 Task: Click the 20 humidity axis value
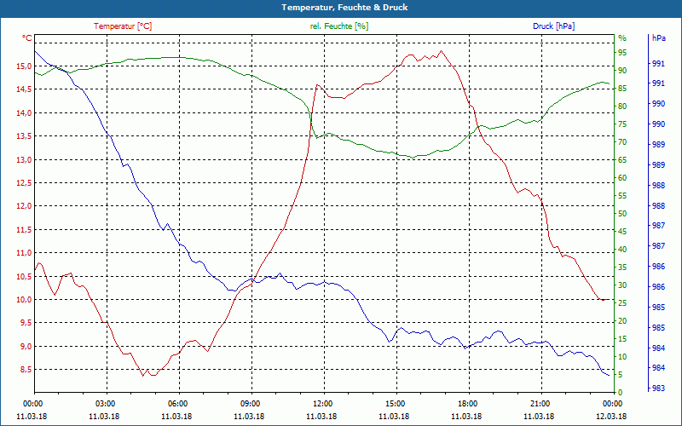pyautogui.click(x=622, y=321)
